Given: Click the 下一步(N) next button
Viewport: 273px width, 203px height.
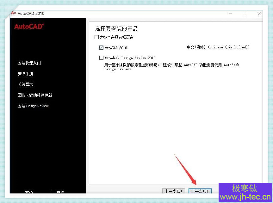Looking at the screenshot, I should 200,191.
